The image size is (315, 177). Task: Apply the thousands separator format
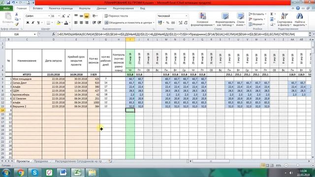173,23
